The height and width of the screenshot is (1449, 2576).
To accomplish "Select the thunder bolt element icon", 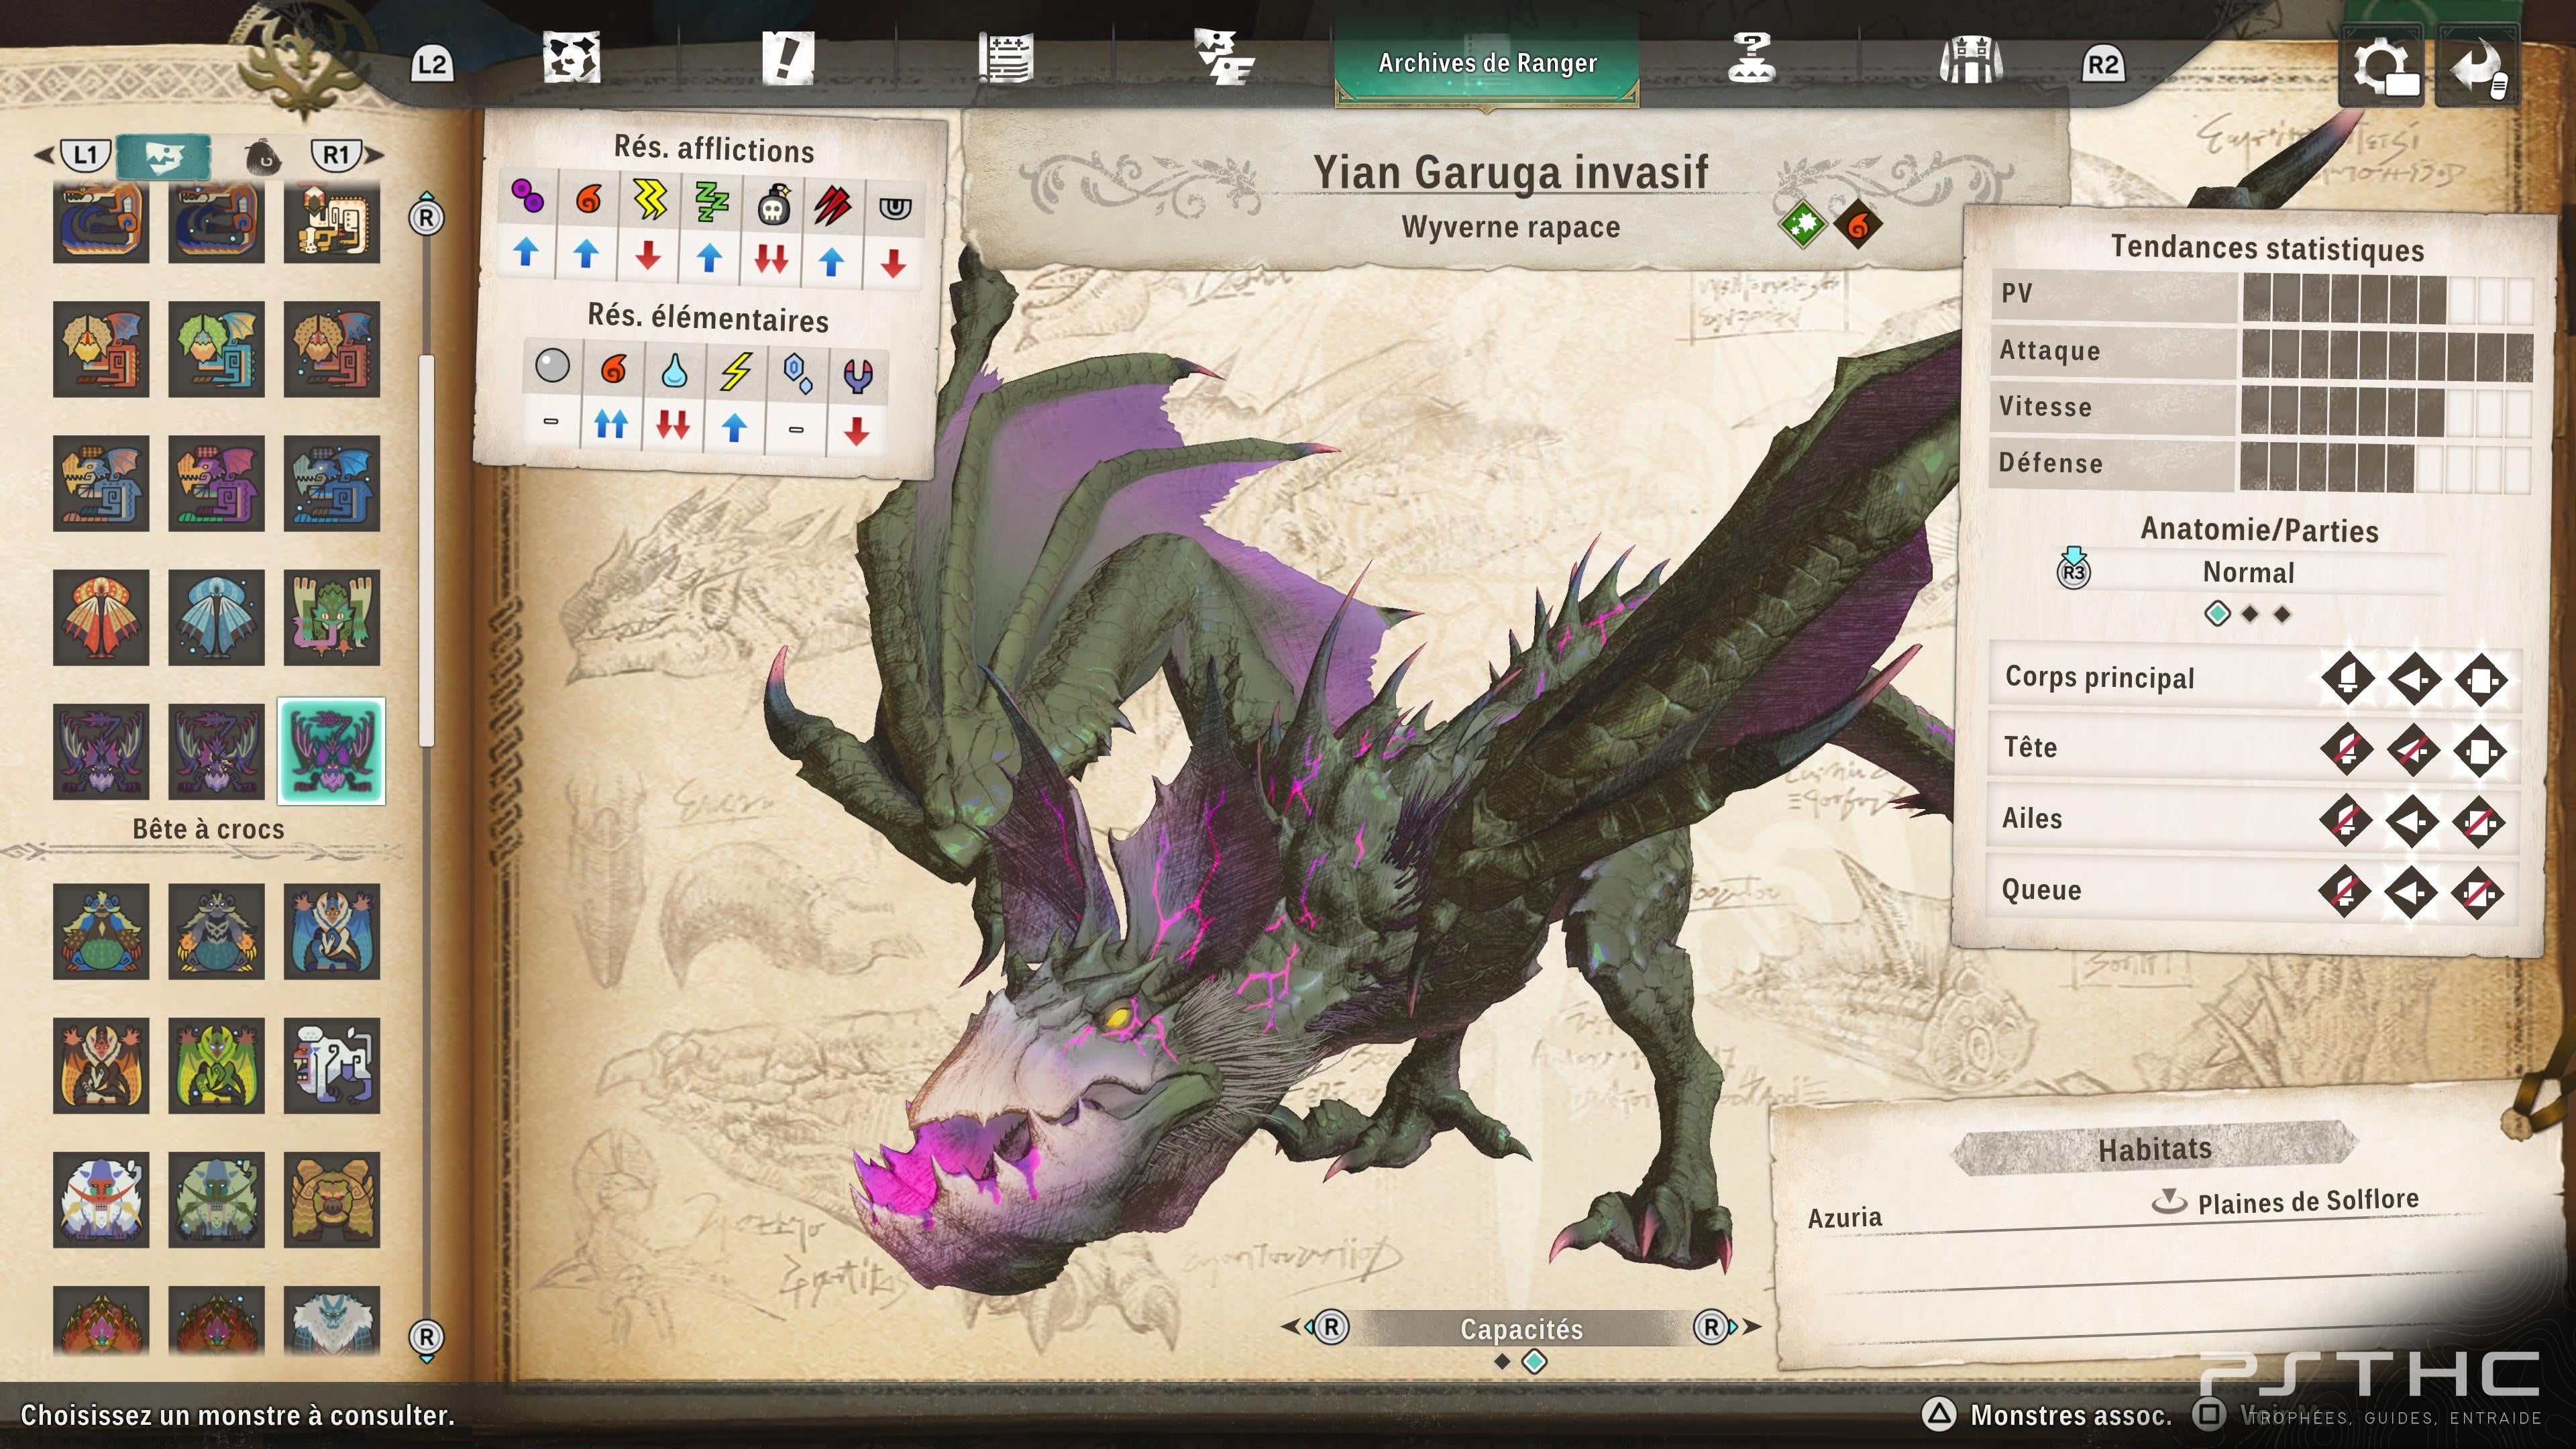I will (736, 372).
